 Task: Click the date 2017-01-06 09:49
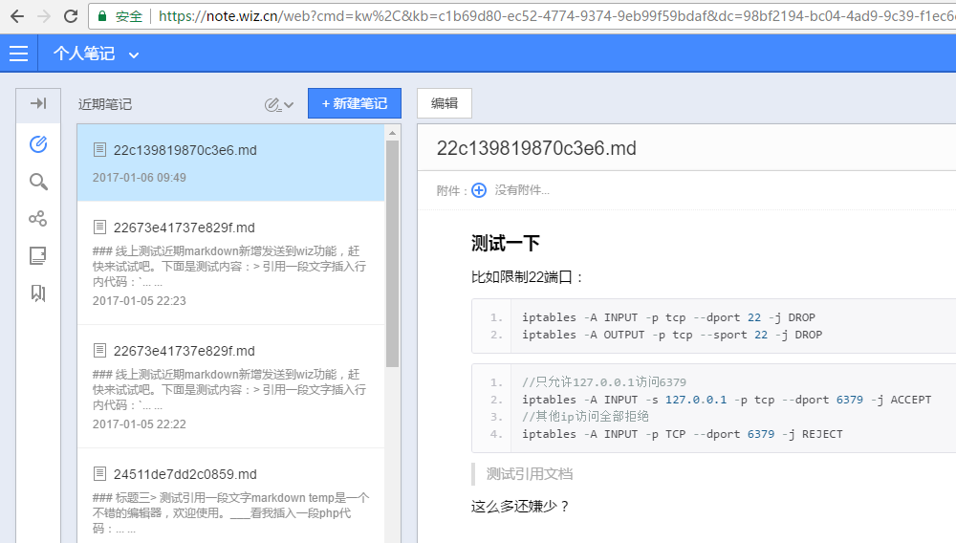click(139, 178)
